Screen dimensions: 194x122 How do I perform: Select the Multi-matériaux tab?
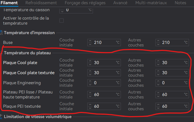tap(151, 3)
